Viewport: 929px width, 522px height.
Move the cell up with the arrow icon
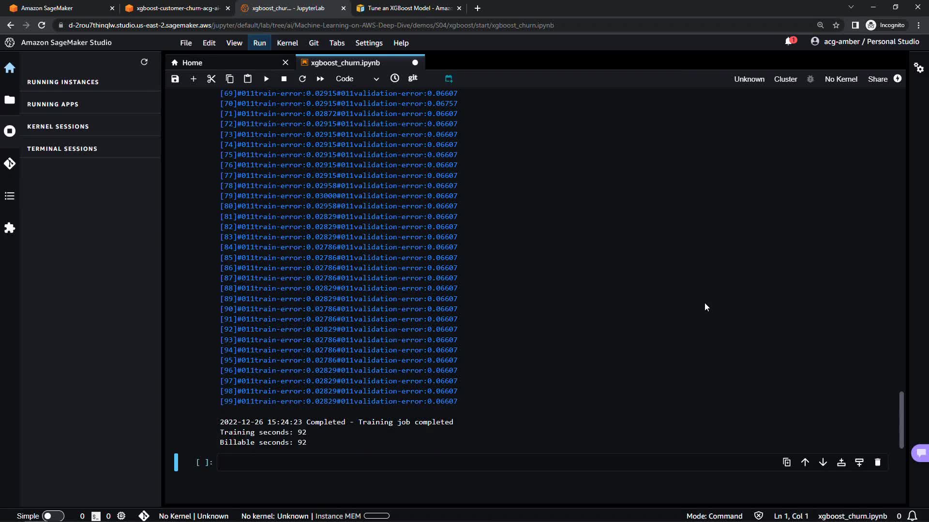click(805, 463)
